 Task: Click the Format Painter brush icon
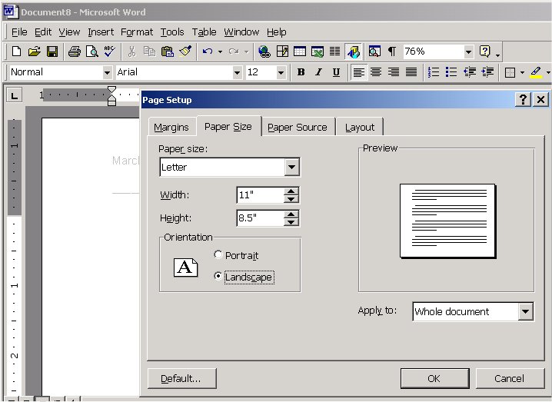click(185, 51)
